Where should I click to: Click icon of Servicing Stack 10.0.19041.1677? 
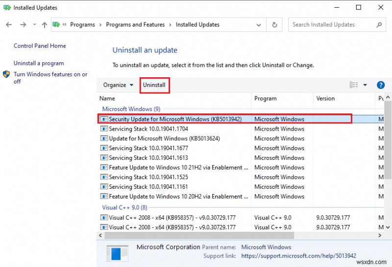[104, 148]
